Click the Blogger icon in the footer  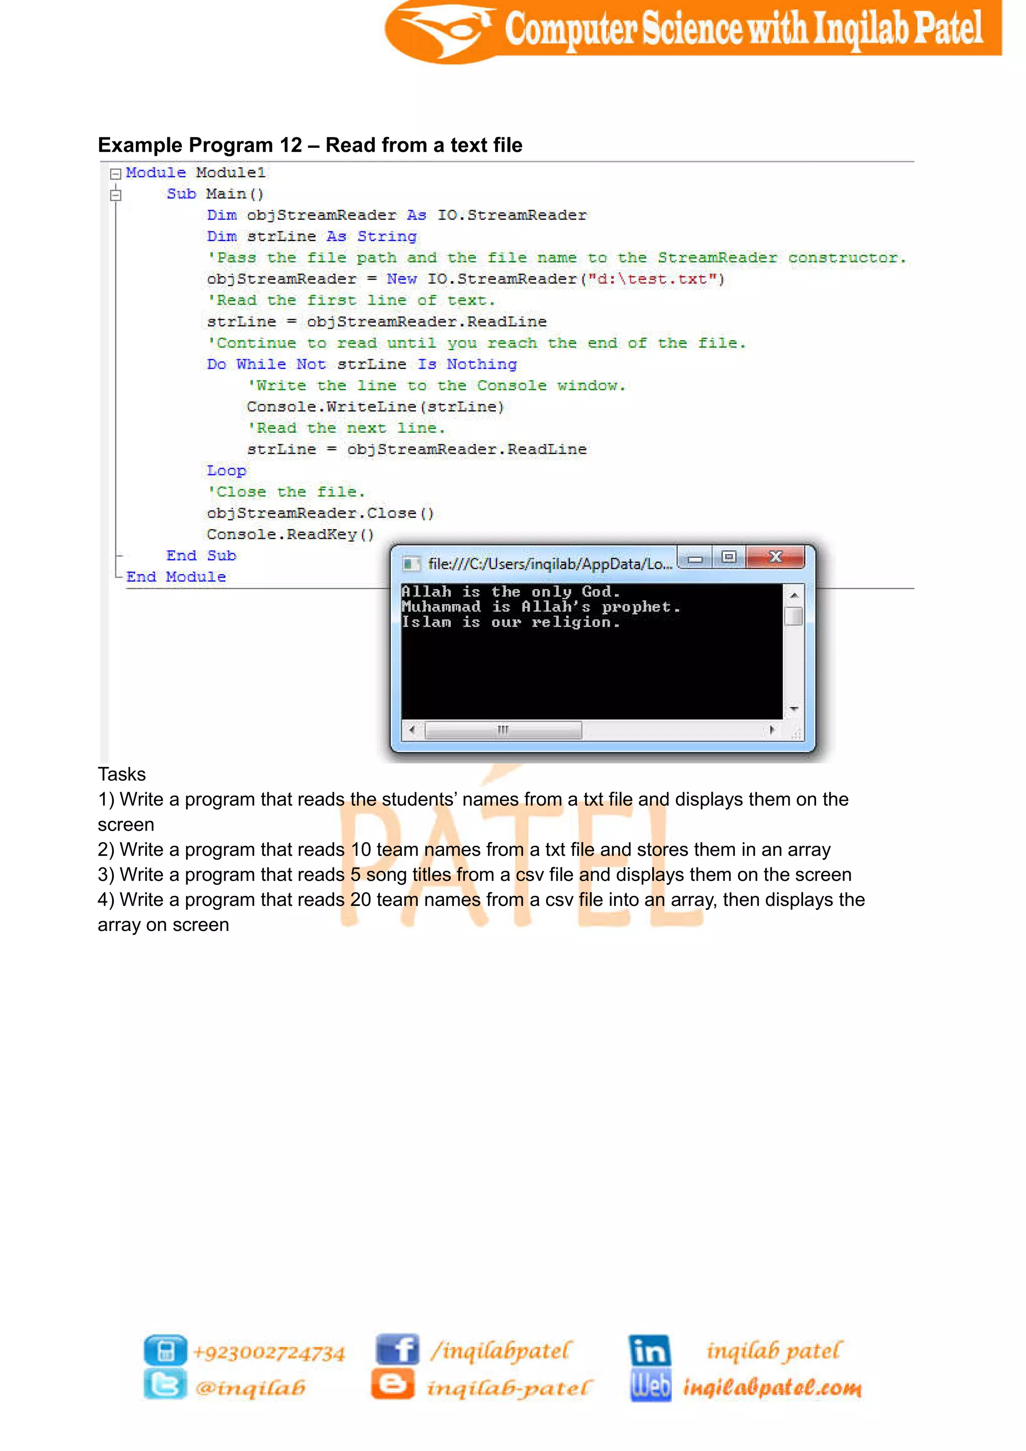pos(393,1383)
